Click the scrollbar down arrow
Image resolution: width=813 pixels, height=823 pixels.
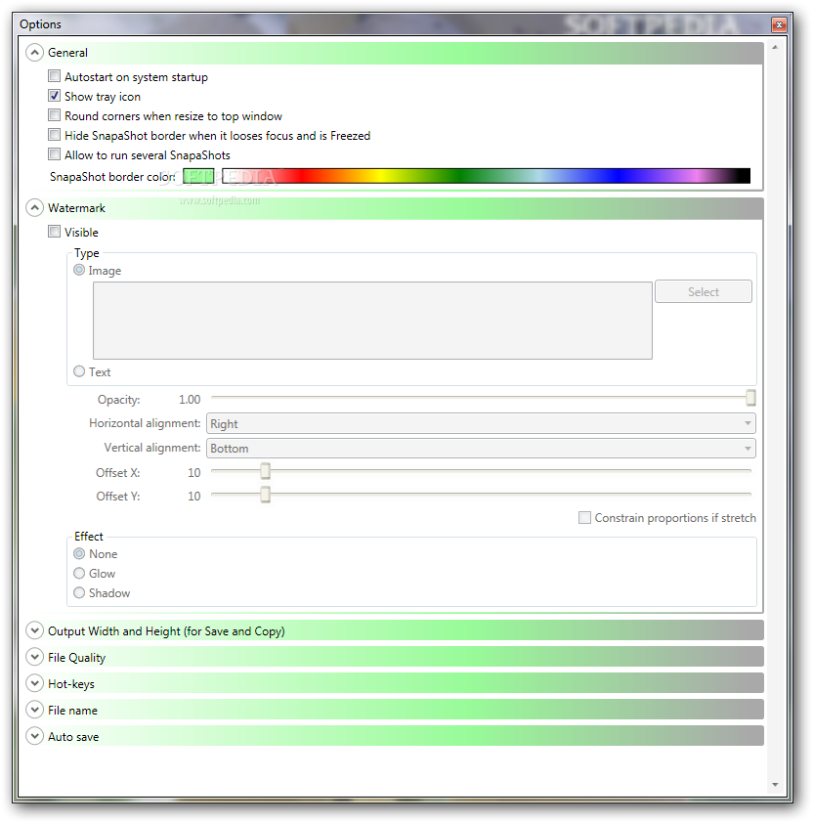pos(775,785)
